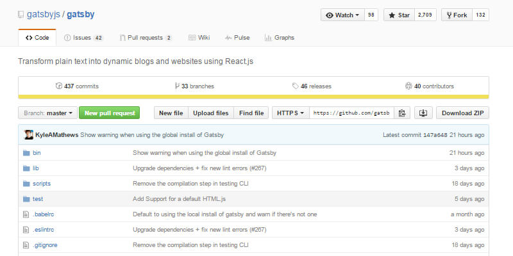The width and height of the screenshot is (513, 256).
Task: Copy clone URL with clipboard icon
Action: [x=402, y=113]
